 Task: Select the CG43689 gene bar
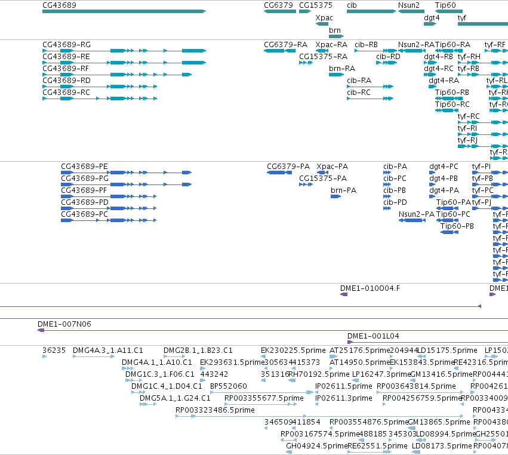click(x=124, y=11)
